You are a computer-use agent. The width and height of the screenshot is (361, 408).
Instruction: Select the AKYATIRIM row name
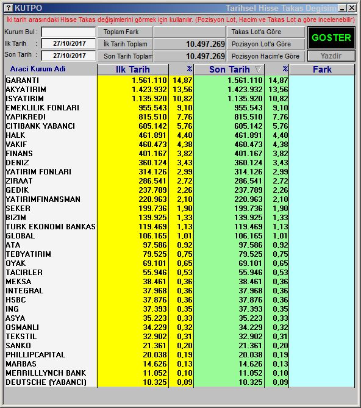coord(26,90)
